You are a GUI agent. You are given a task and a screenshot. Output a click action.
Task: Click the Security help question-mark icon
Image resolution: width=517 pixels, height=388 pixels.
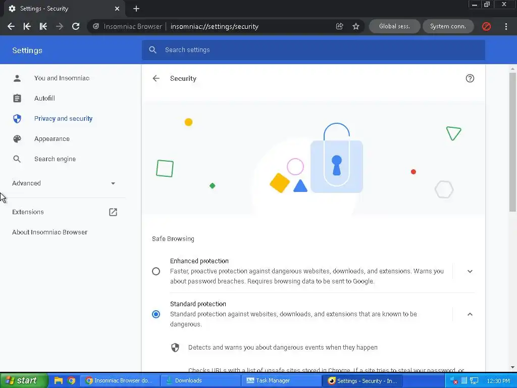[470, 78]
